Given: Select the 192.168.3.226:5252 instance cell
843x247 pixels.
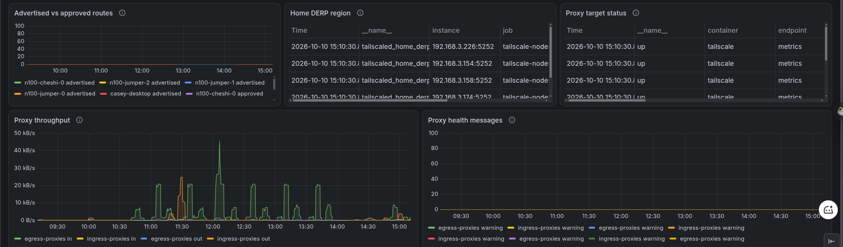Looking at the screenshot, I should coord(465,47).
